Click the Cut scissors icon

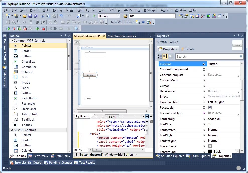point(43,16)
